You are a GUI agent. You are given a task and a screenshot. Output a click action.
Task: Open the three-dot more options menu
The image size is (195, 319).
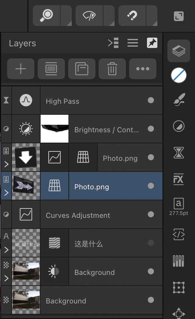pos(143,69)
